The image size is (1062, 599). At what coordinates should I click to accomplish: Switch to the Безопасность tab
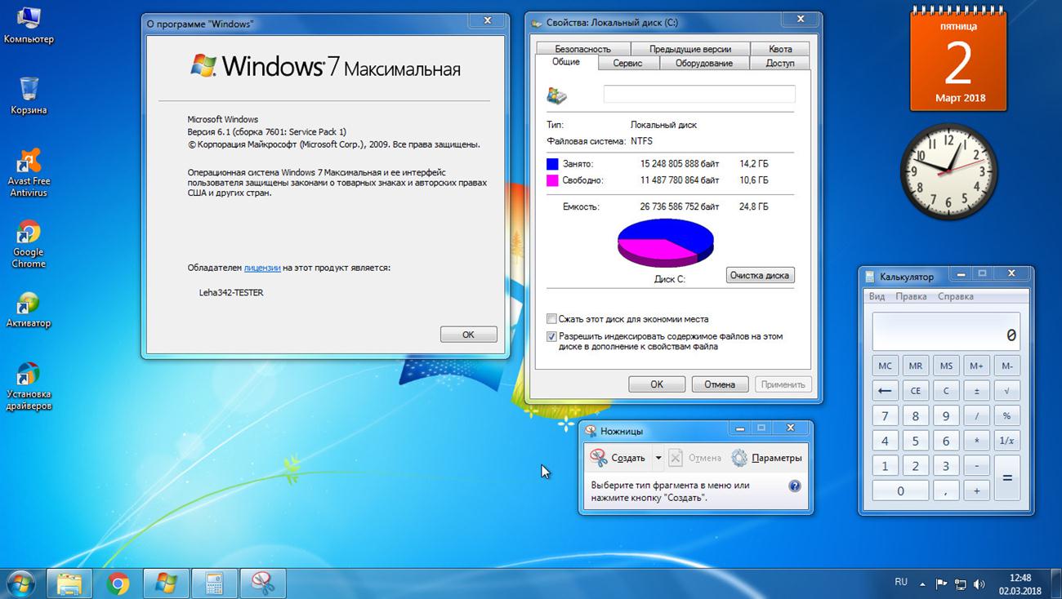tap(582, 49)
